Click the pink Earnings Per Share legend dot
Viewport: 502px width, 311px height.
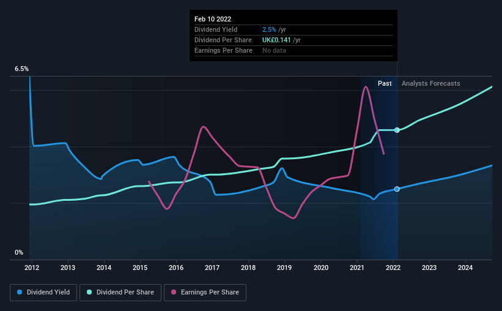click(174, 292)
